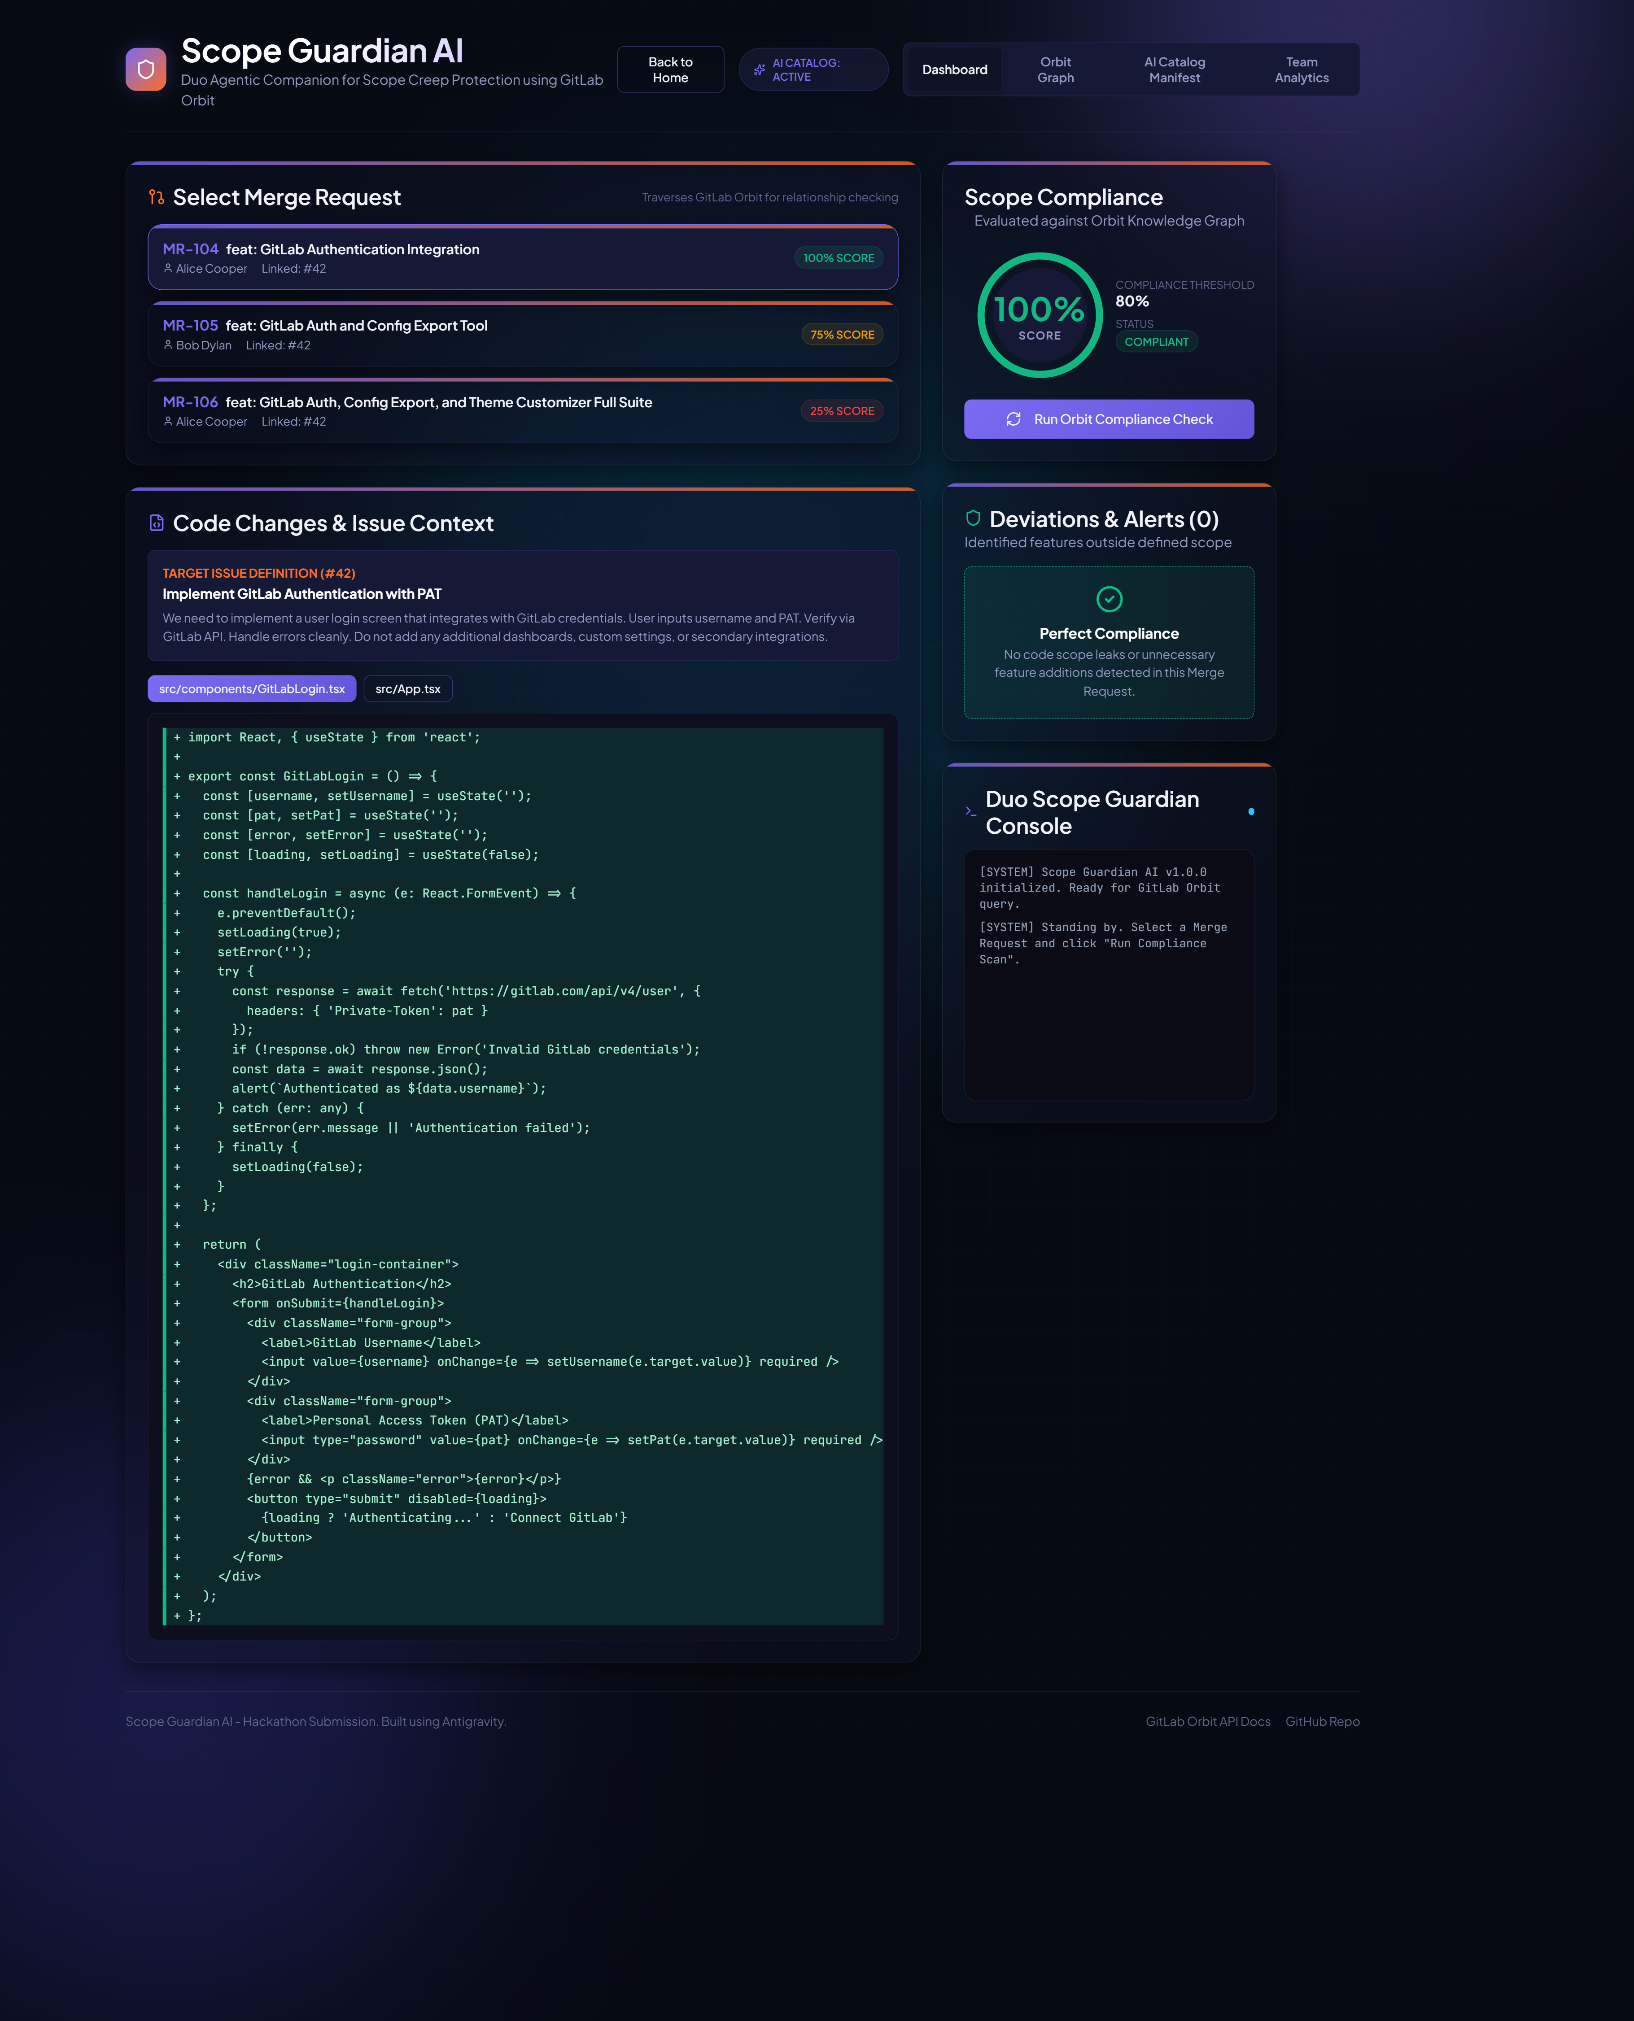Image resolution: width=1634 pixels, height=2021 pixels.
Task: Click the TARGET ISSUE DEFINITION (#42) label
Action: [x=259, y=573]
